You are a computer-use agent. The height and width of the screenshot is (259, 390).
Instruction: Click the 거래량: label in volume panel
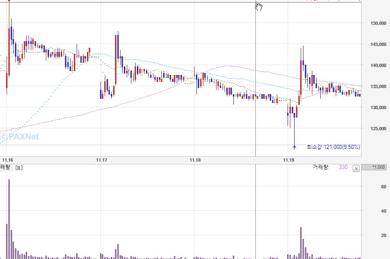click(x=321, y=167)
